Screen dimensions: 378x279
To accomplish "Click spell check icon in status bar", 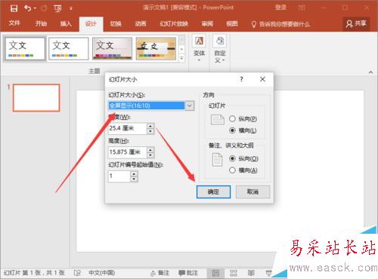I will coord(77,273).
